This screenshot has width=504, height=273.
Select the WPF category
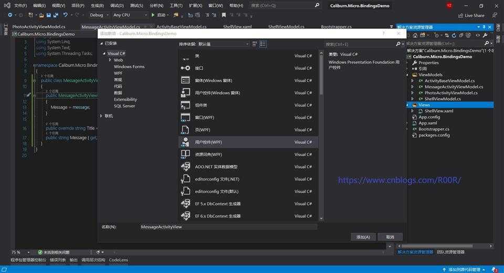[x=118, y=73]
